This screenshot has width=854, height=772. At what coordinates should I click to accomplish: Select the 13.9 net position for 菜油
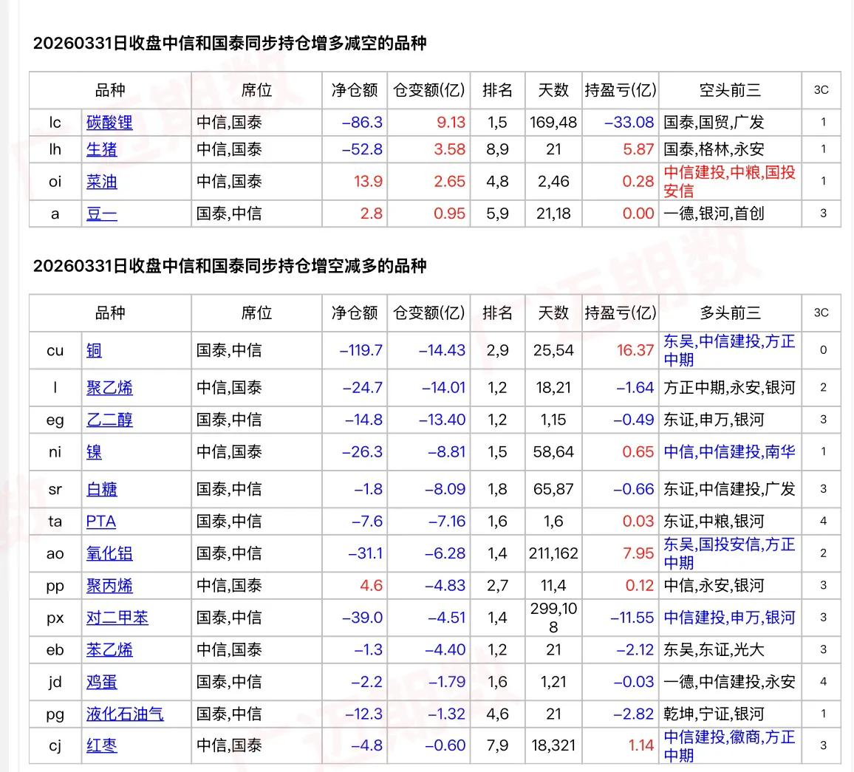(x=368, y=182)
